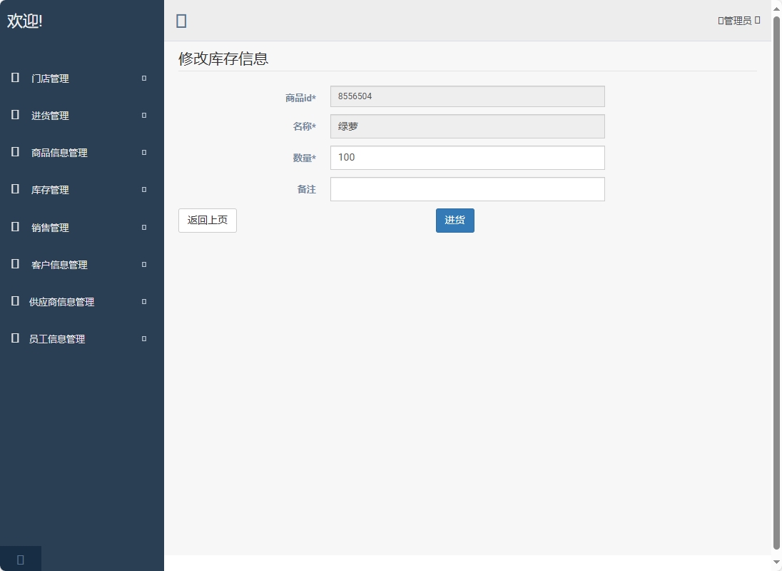The height and width of the screenshot is (571, 782).
Task: Click the 进货管理 sidebar icon
Action: click(14, 115)
